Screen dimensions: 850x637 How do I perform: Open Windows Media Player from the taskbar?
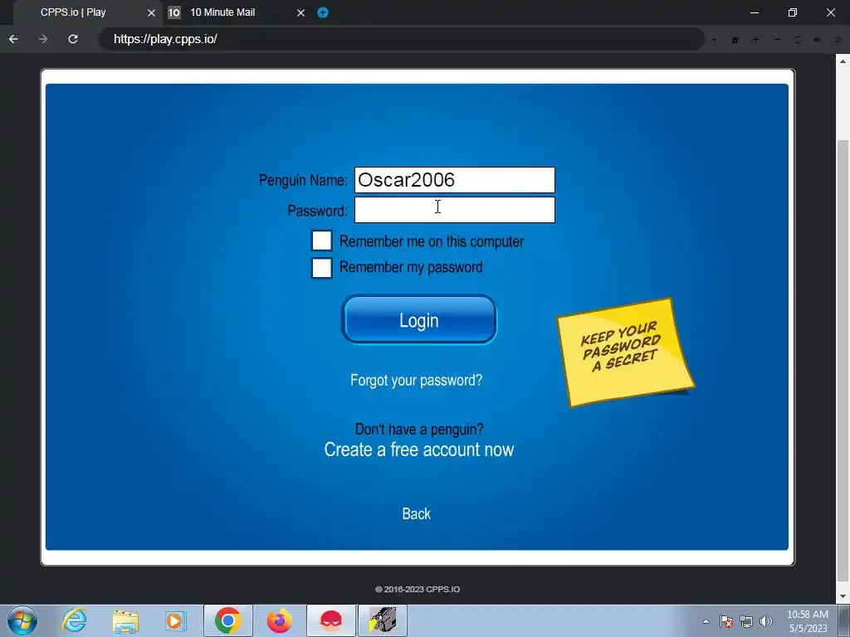[175, 620]
